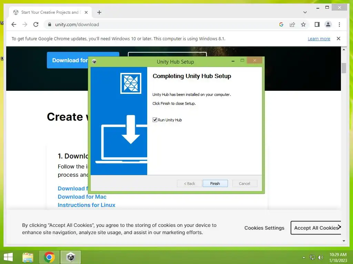353x264 pixels.
Task: Click the network tray icon
Action: coord(312,257)
